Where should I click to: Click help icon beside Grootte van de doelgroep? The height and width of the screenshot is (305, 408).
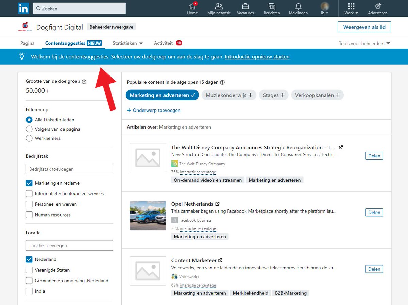coord(84,82)
